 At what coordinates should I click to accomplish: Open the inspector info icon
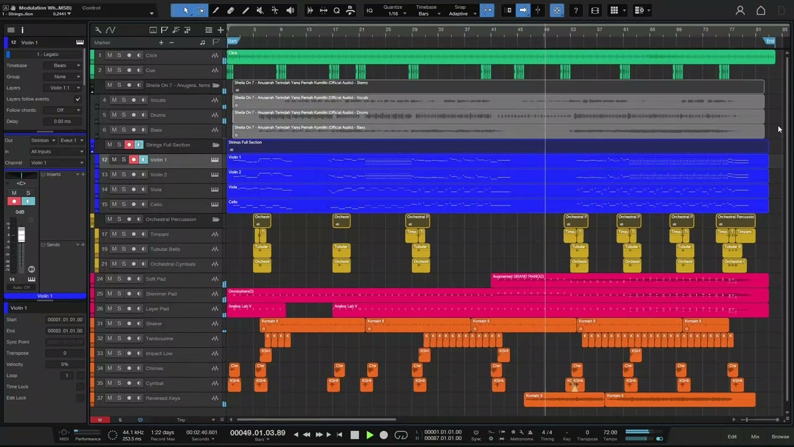[22, 30]
